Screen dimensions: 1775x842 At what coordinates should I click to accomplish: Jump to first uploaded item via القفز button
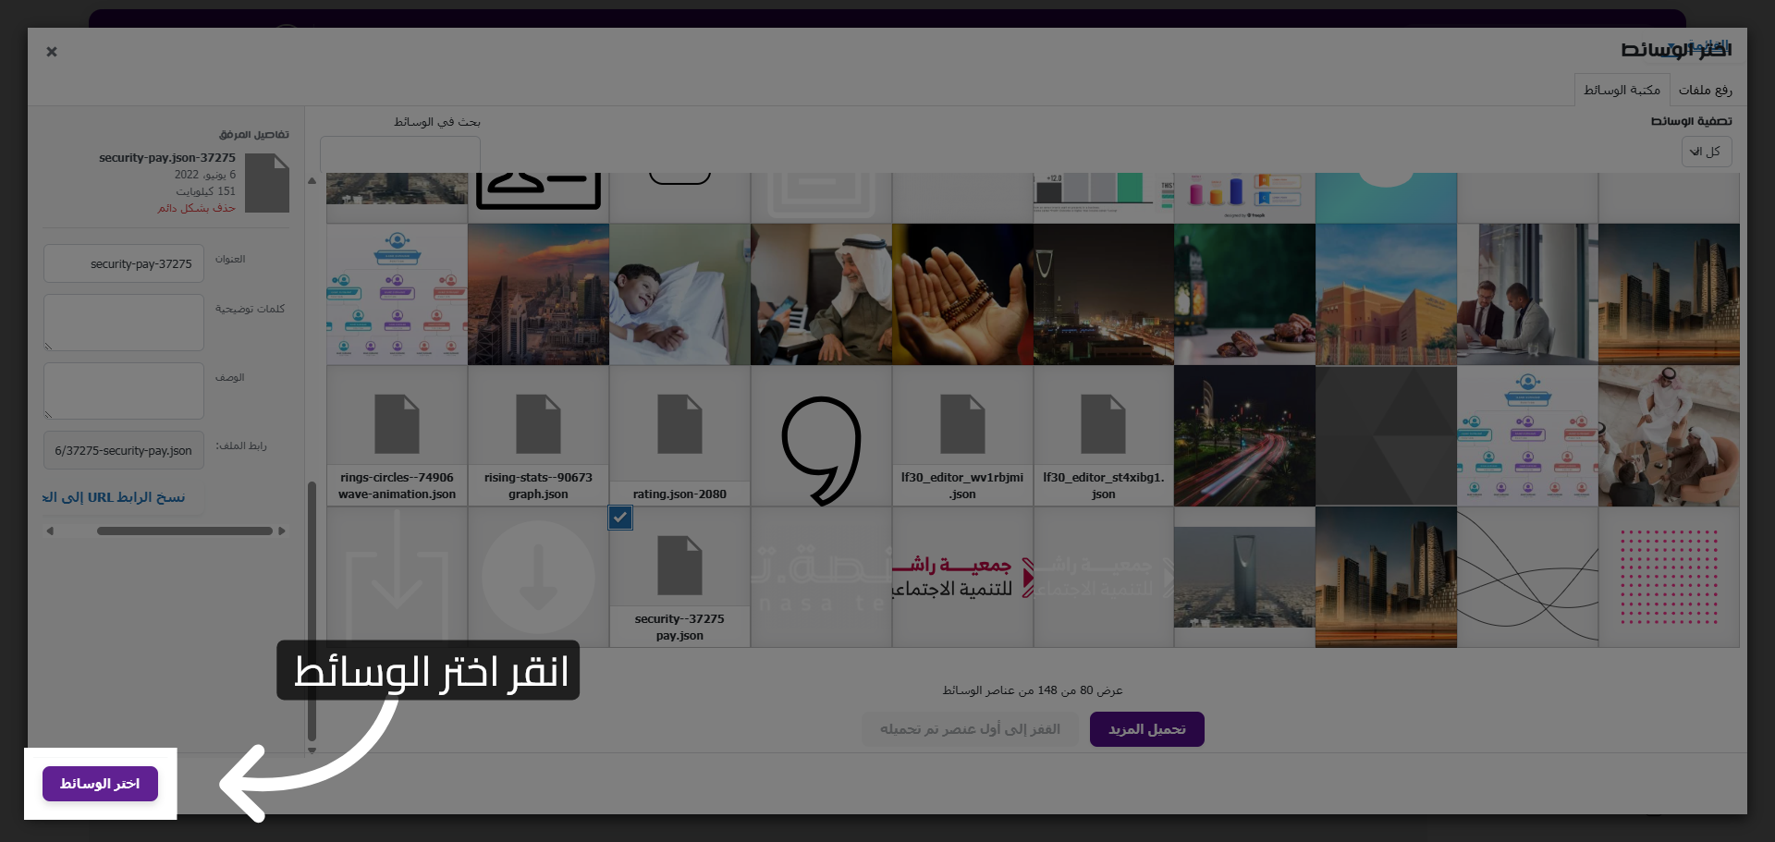(x=970, y=728)
